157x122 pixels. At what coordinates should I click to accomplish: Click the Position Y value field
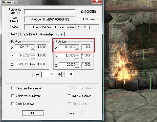23,56
